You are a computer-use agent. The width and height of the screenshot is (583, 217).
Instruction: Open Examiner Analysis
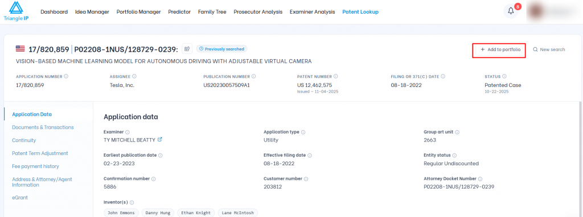pos(313,12)
